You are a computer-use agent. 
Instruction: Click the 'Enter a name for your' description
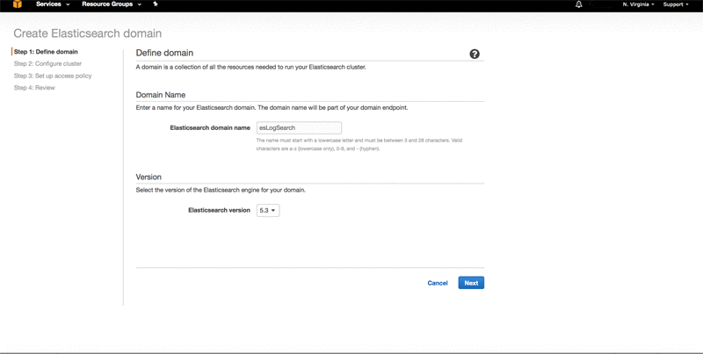point(272,107)
